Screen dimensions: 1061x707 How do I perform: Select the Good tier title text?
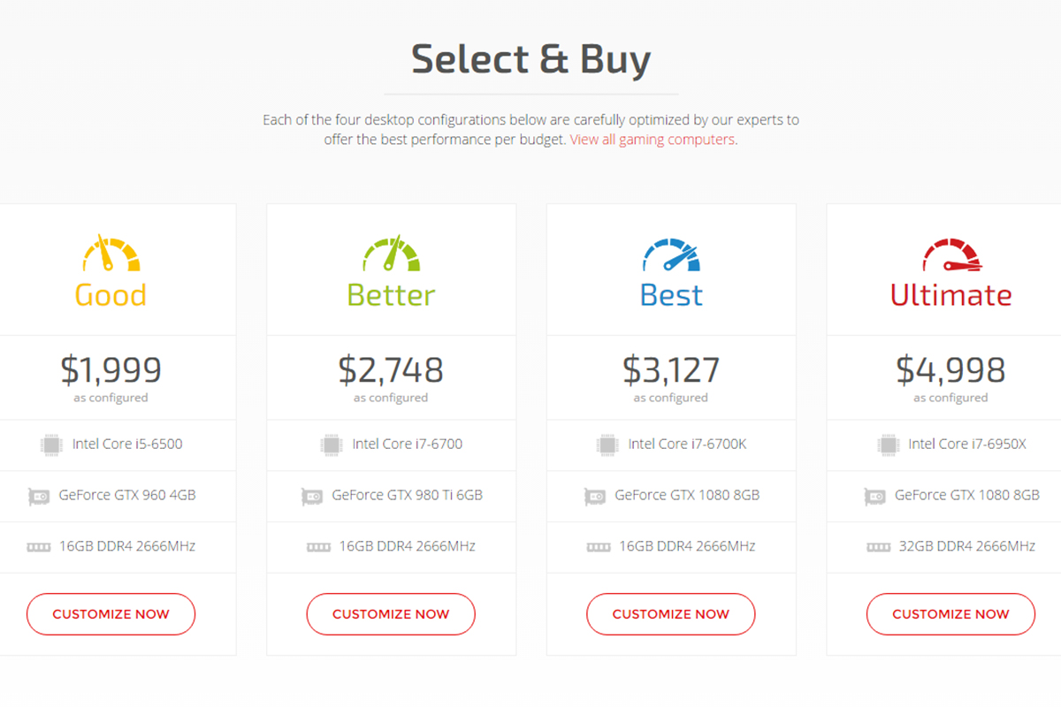coord(111,295)
